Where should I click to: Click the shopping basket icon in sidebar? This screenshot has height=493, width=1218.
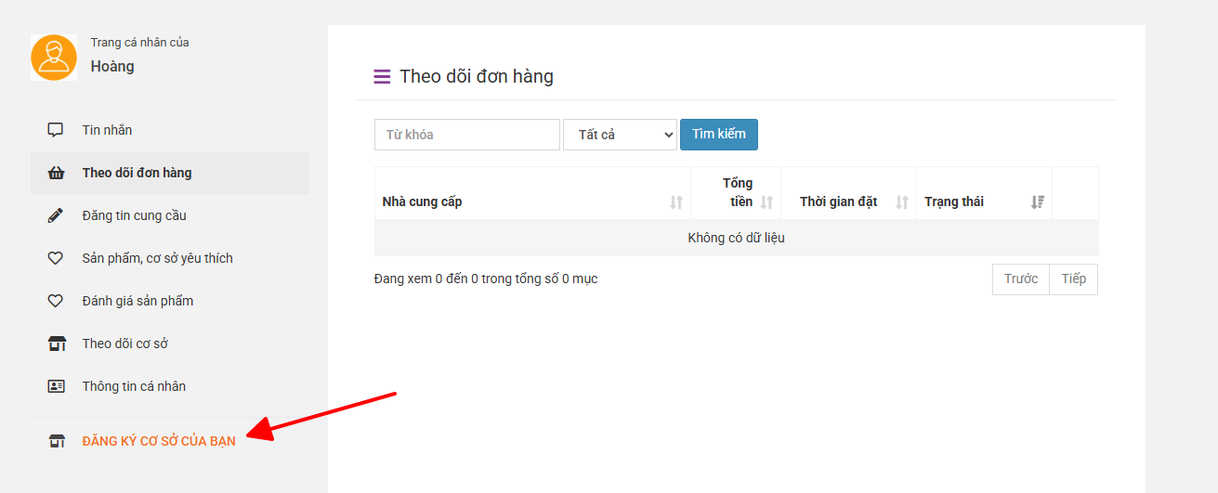[x=56, y=173]
